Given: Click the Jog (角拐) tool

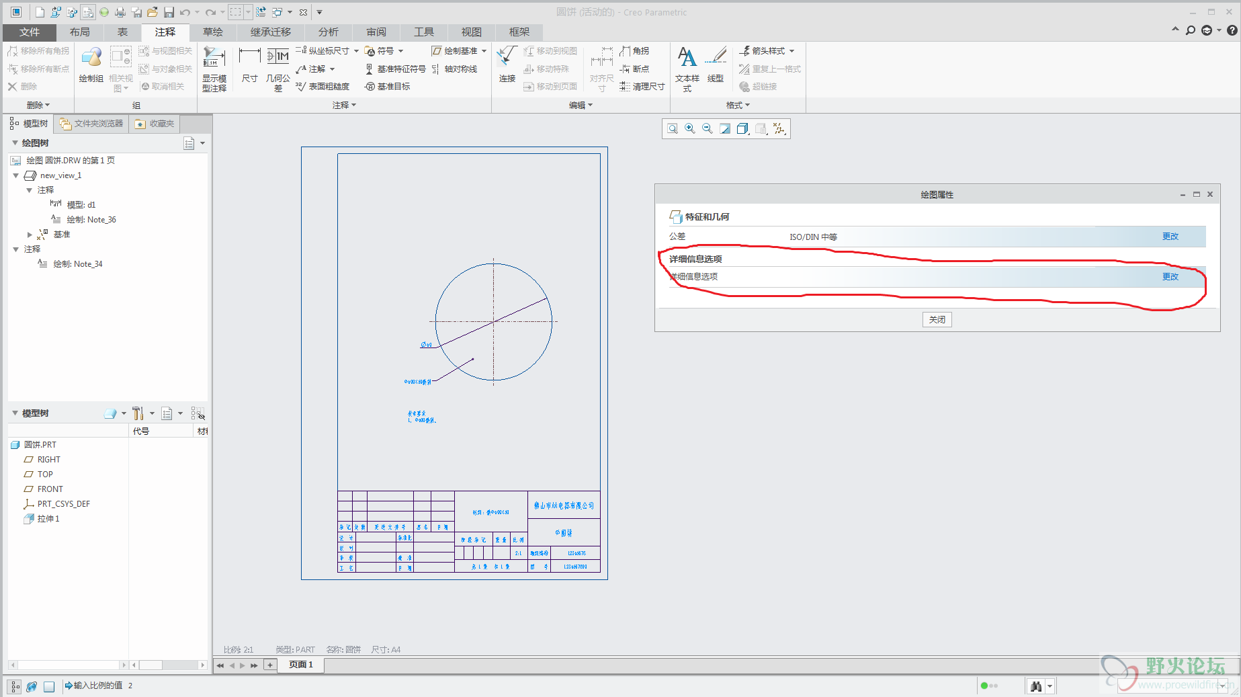Looking at the screenshot, I should point(634,51).
